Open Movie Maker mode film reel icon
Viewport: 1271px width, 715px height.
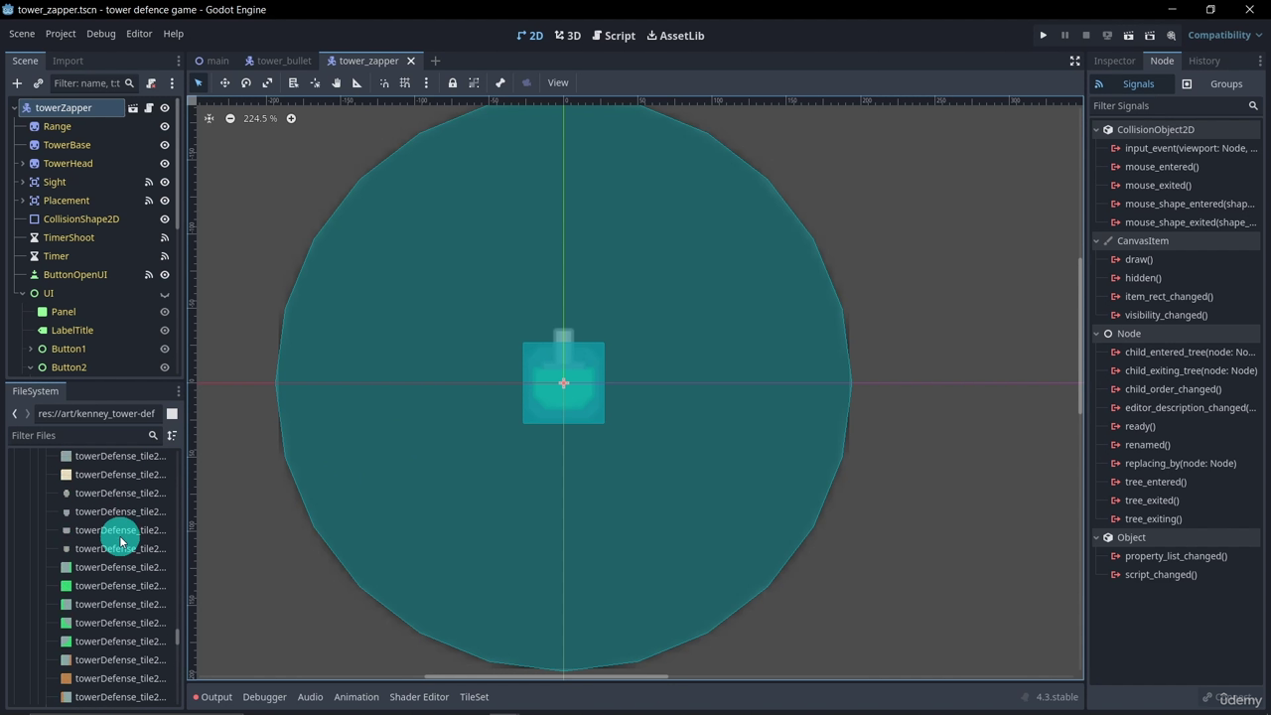[1172, 36]
